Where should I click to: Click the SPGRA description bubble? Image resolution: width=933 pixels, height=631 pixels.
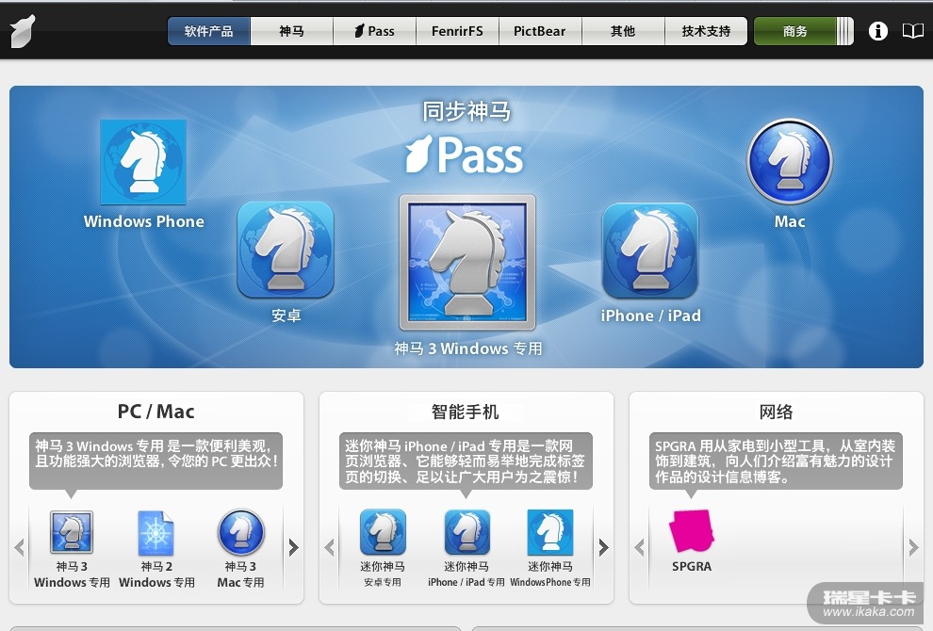(x=776, y=461)
